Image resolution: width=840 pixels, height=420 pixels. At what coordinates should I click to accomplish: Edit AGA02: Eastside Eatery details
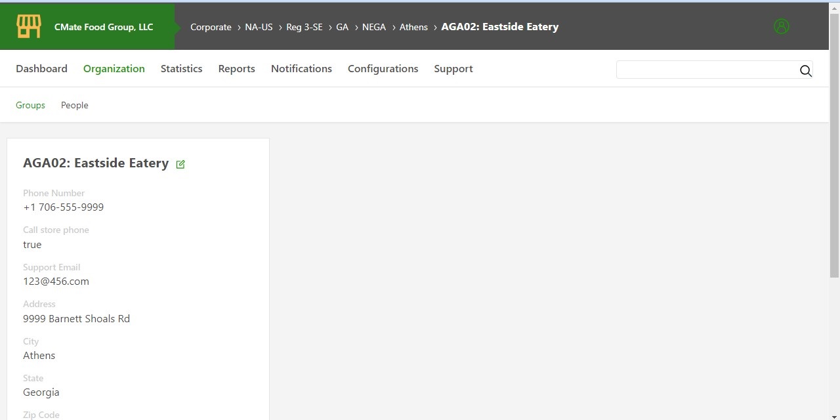pyautogui.click(x=180, y=164)
